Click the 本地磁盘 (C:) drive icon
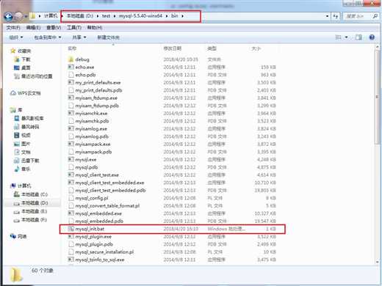Image resolution: width=382 pixels, height=286 pixels. 17,194
